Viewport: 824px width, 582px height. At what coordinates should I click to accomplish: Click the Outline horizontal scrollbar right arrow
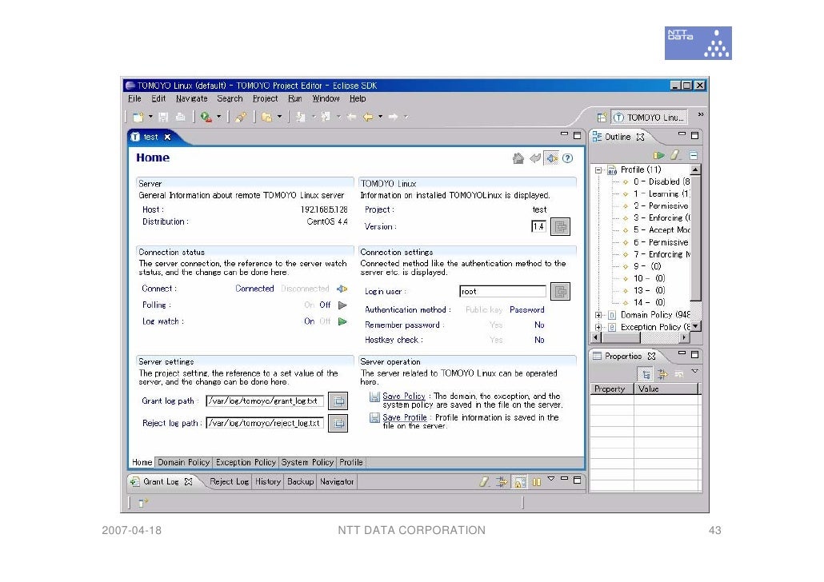(684, 337)
